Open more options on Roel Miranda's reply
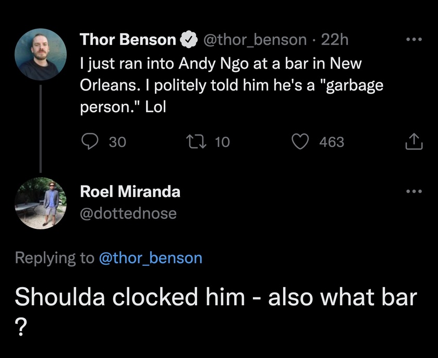The width and height of the screenshot is (438, 358). [x=413, y=191]
